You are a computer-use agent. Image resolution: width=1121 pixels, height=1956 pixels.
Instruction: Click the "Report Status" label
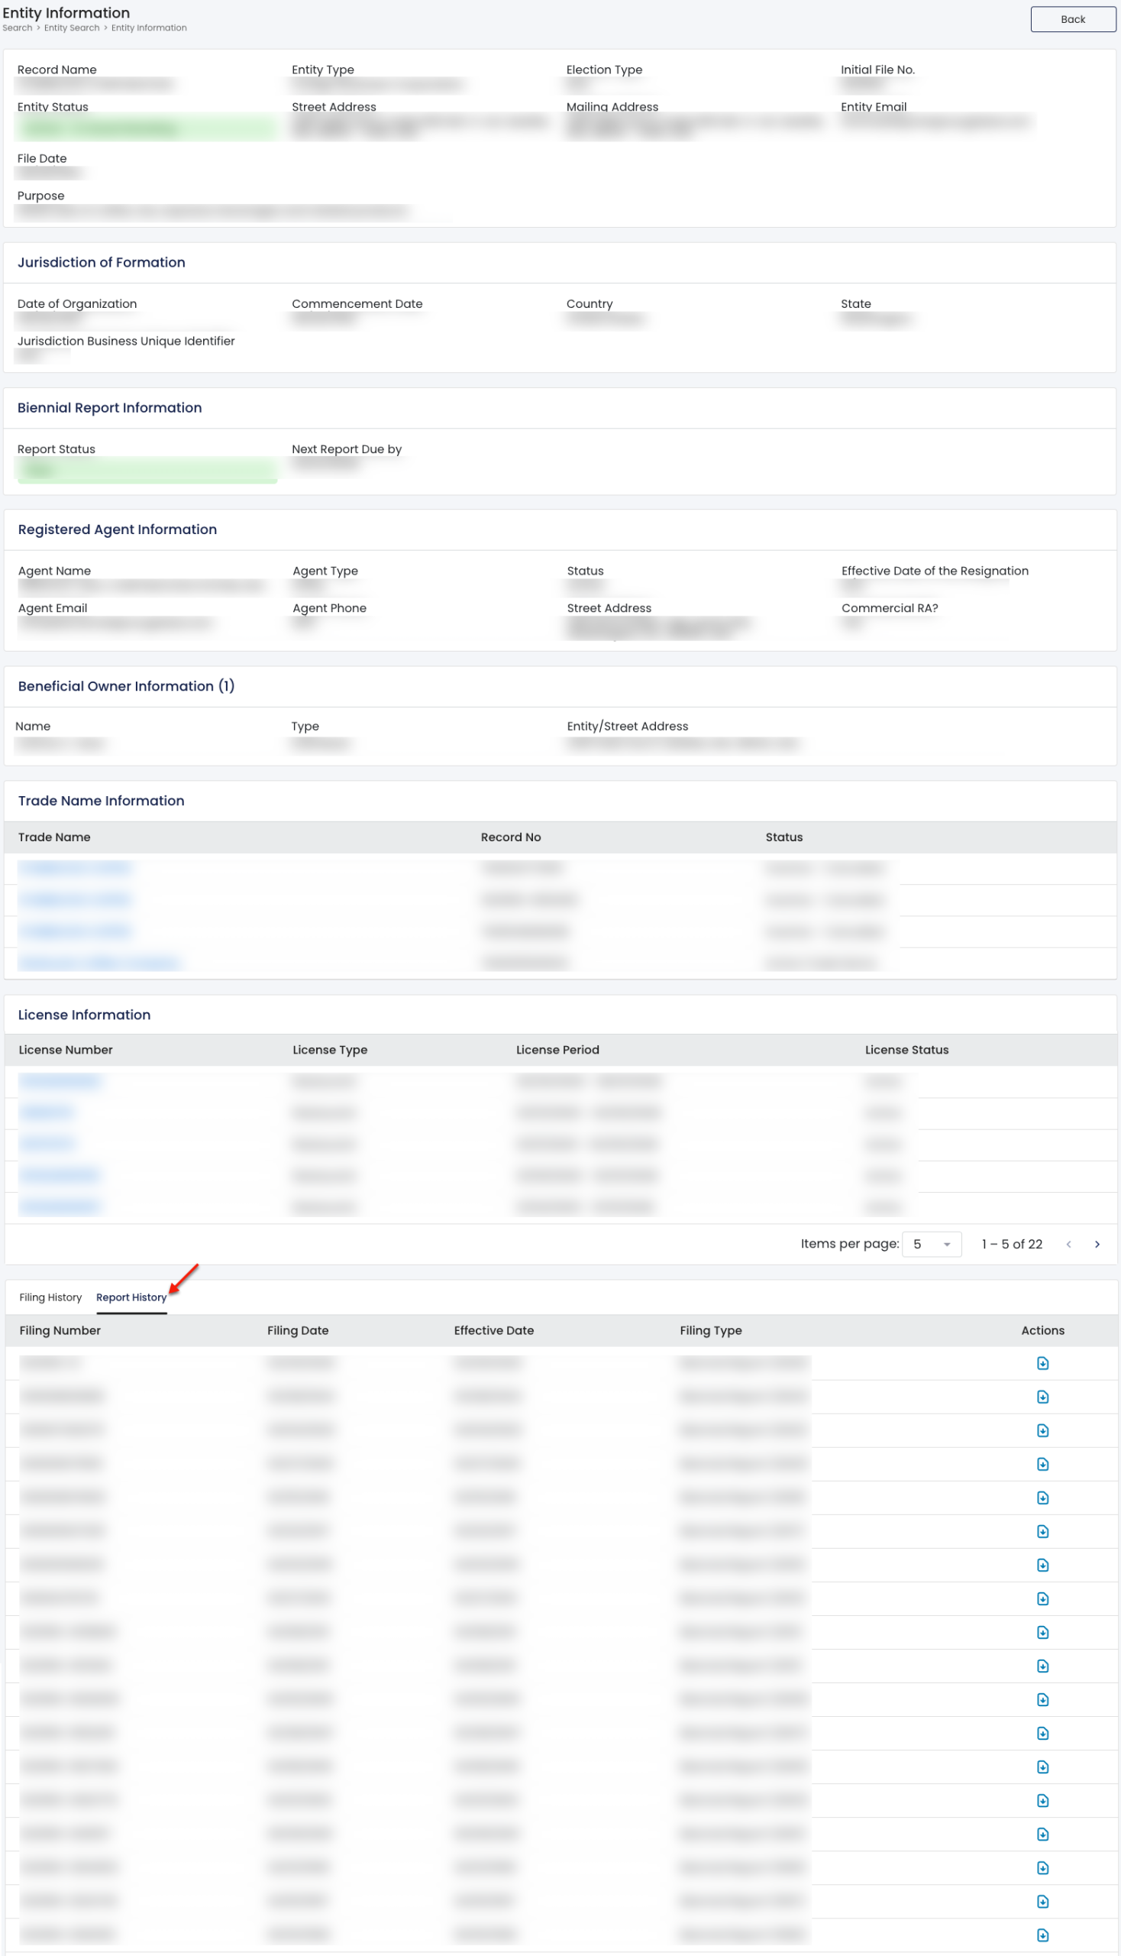57,449
